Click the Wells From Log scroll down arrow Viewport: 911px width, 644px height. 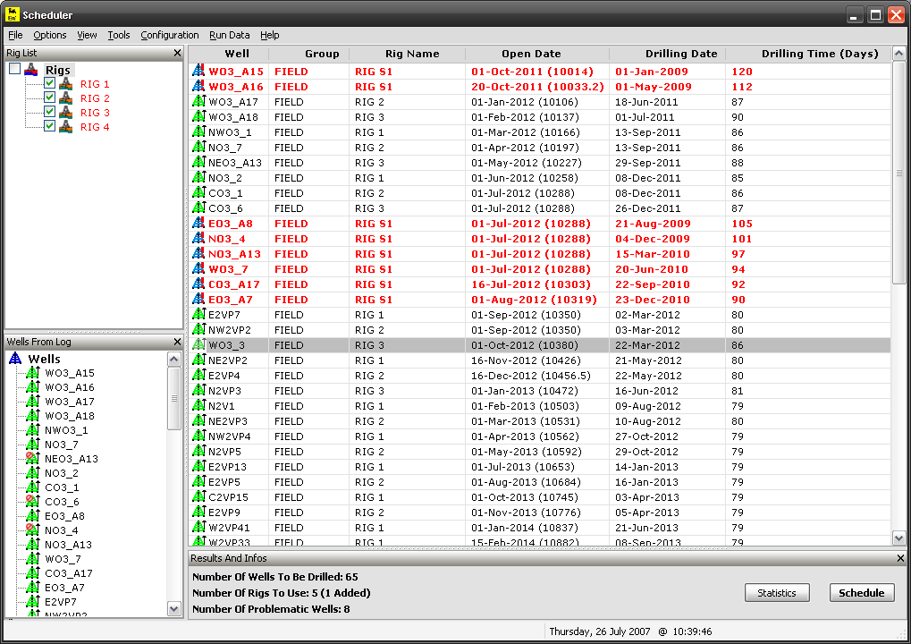click(174, 608)
